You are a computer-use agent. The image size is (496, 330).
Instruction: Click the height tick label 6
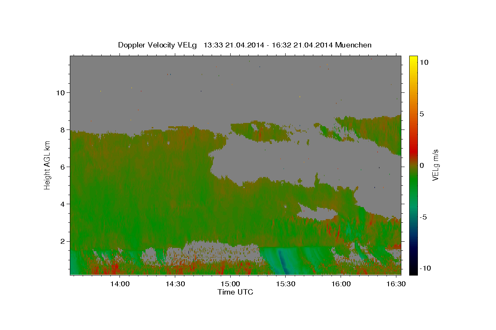[x=63, y=167]
